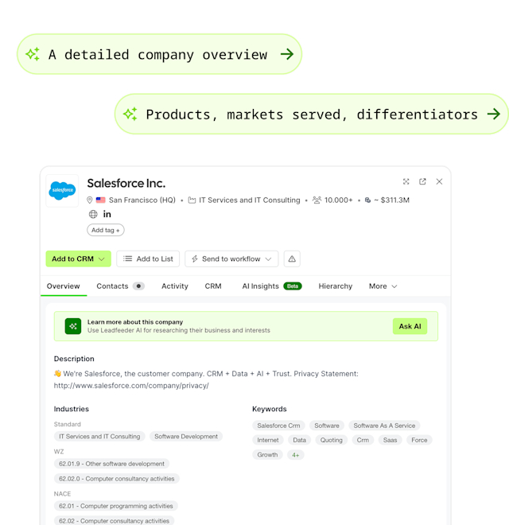Click the Salesforce Crm keyword tag
Image resolution: width=509 pixels, height=525 pixels.
278,426
